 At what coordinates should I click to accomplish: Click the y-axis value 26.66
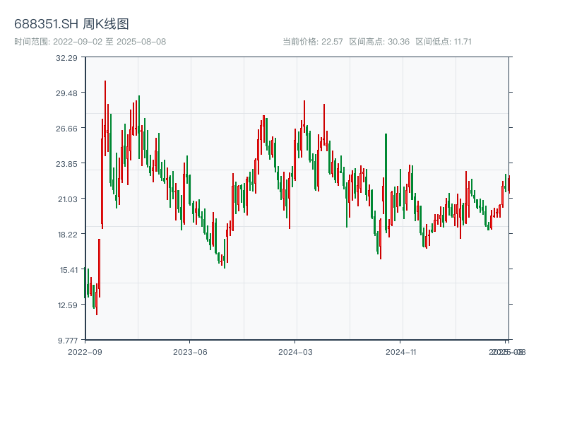click(66, 129)
